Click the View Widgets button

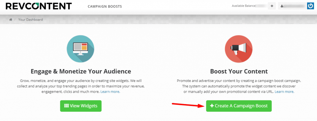pyautogui.click(x=81, y=106)
